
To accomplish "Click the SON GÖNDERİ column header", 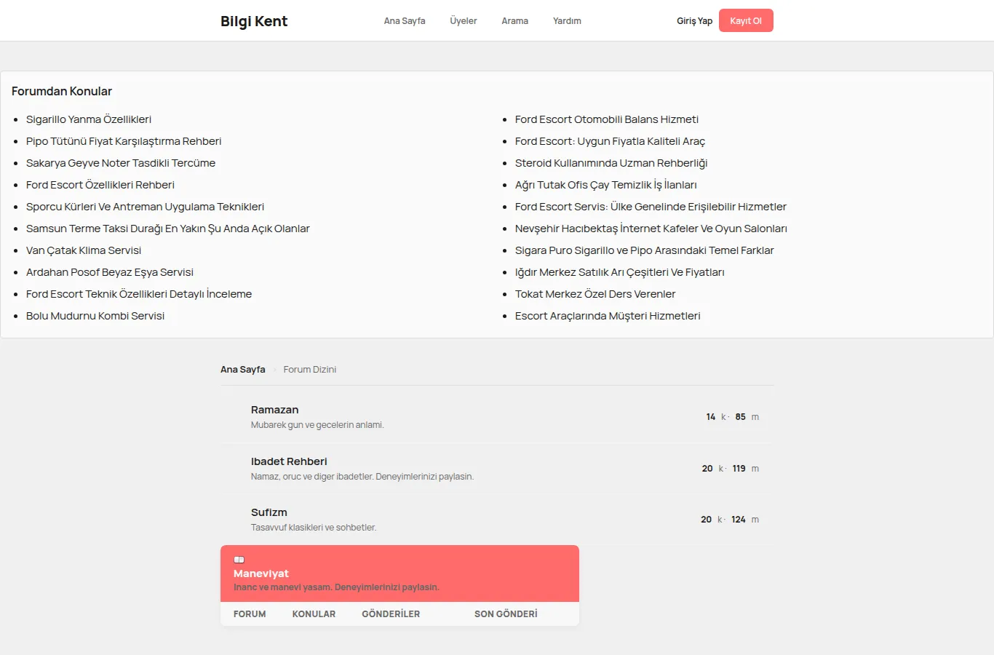I will (506, 614).
